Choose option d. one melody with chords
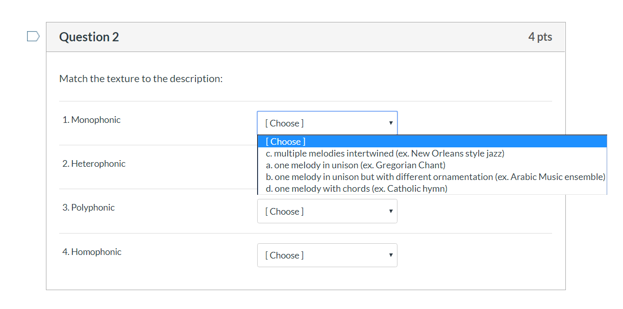Viewport: 623px width, 309px height. pos(356,189)
